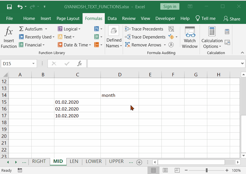Screen dimensions: 246x174
Task: Open the Developer tab
Action: [x=165, y=19]
